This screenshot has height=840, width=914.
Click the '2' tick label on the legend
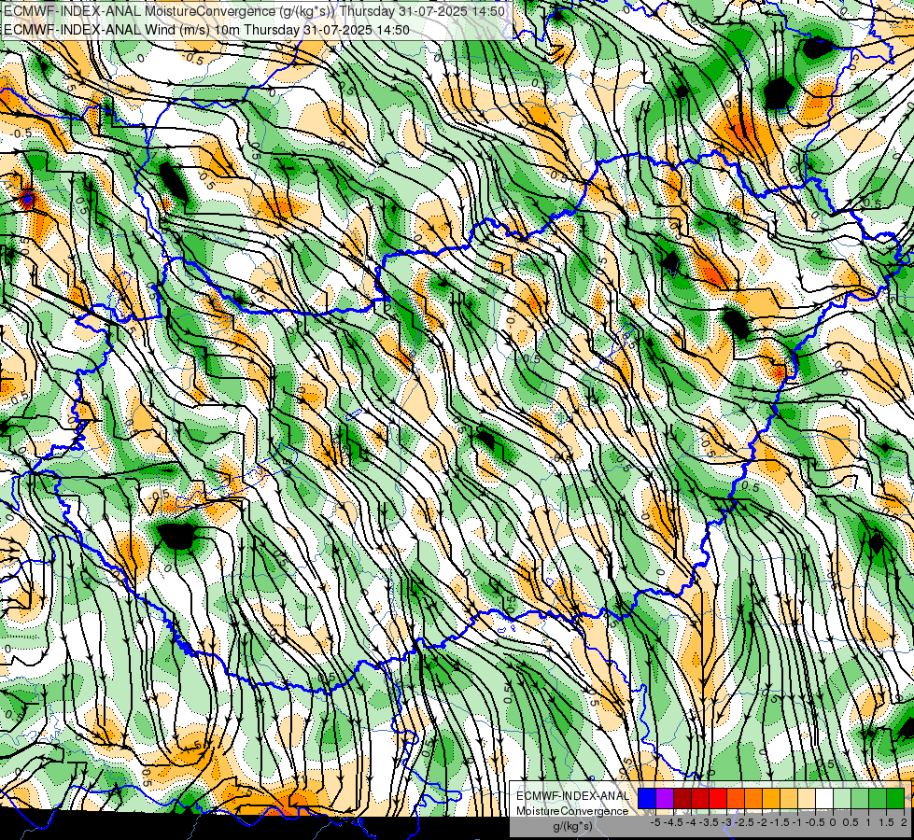click(x=904, y=822)
